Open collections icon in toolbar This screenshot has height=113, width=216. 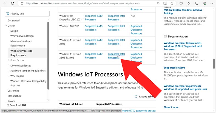(x=197, y=3)
